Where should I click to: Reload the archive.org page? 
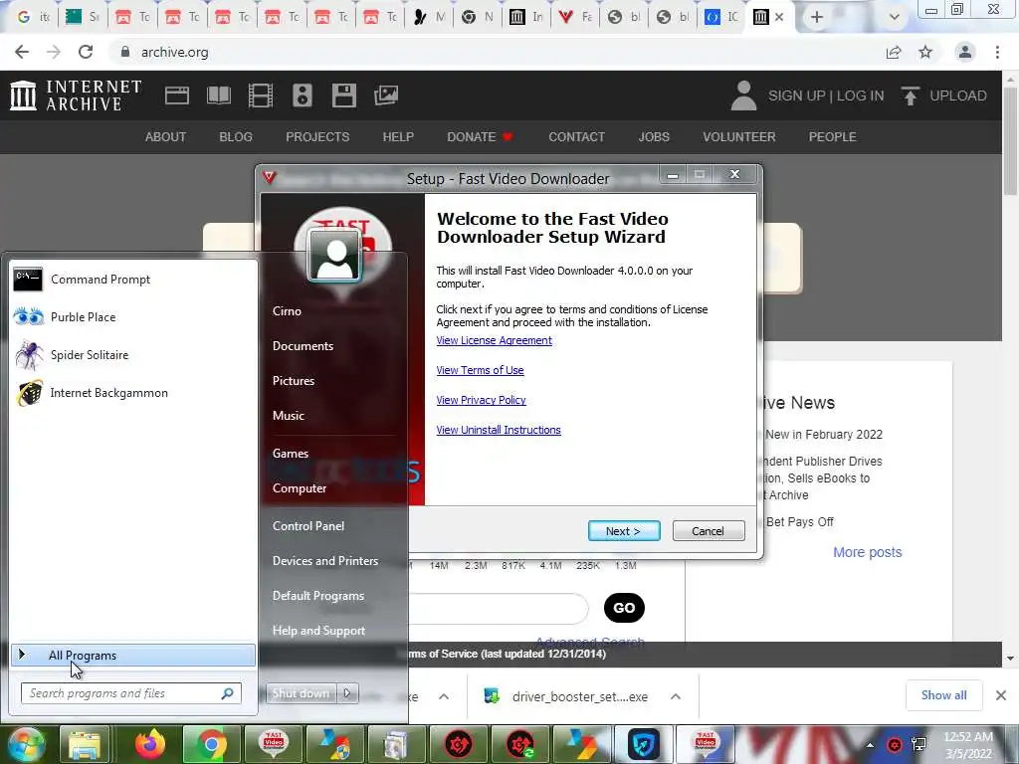click(86, 52)
